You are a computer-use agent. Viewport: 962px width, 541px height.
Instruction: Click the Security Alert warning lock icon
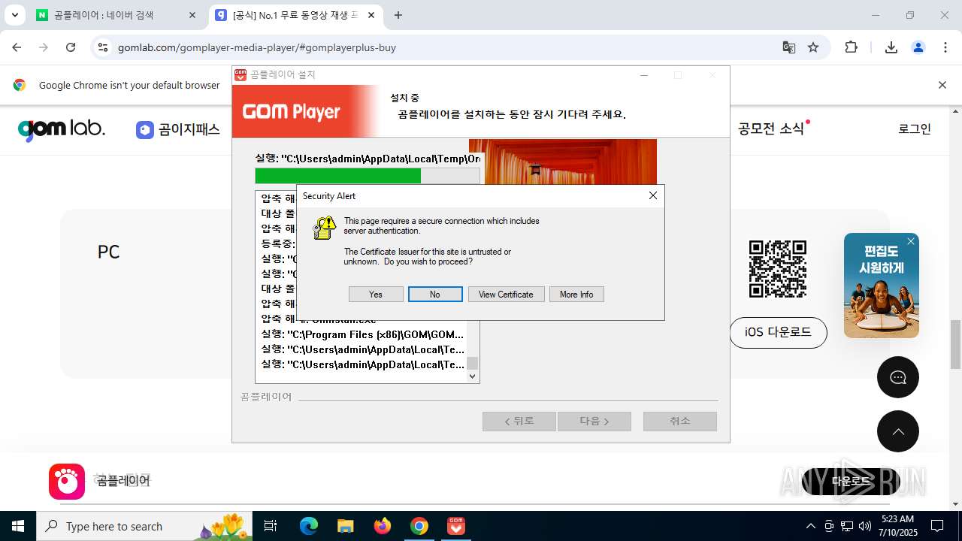point(324,228)
